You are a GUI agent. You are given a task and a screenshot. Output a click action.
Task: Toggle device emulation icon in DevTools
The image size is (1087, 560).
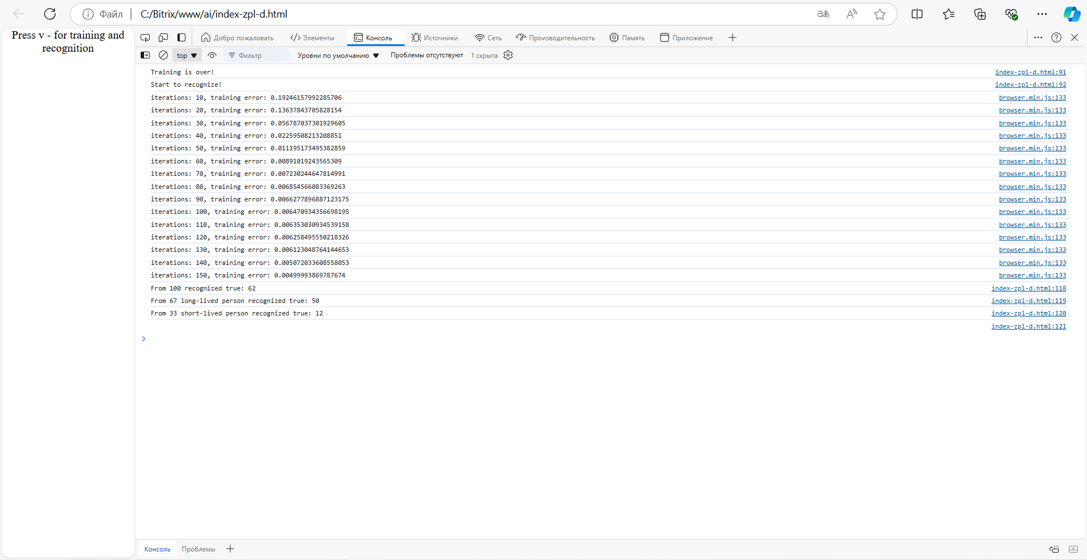point(163,37)
